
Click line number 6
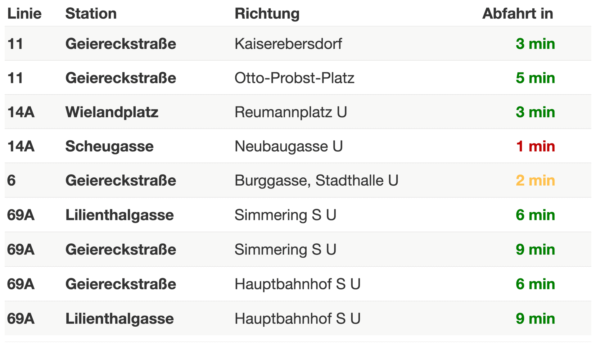(x=11, y=180)
